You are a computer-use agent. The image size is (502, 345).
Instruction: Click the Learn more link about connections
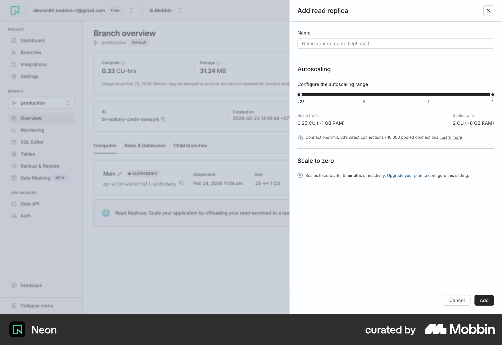(x=451, y=137)
